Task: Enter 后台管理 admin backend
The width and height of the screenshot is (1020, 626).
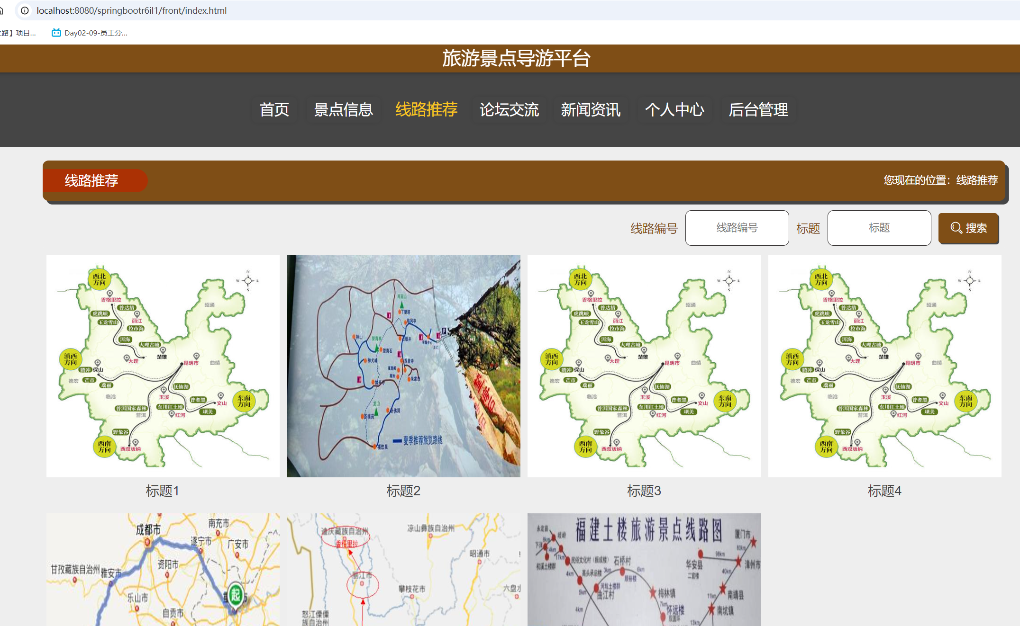Action: 758,110
